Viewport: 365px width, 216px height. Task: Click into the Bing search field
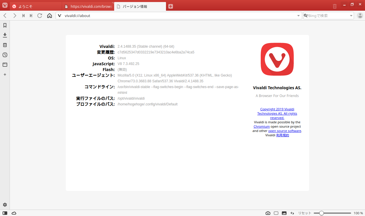pyautogui.click(x=329, y=16)
